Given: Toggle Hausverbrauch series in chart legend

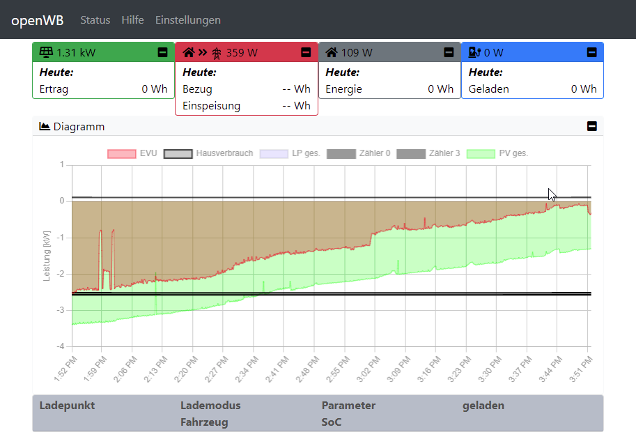Looking at the screenshot, I should click(x=208, y=153).
